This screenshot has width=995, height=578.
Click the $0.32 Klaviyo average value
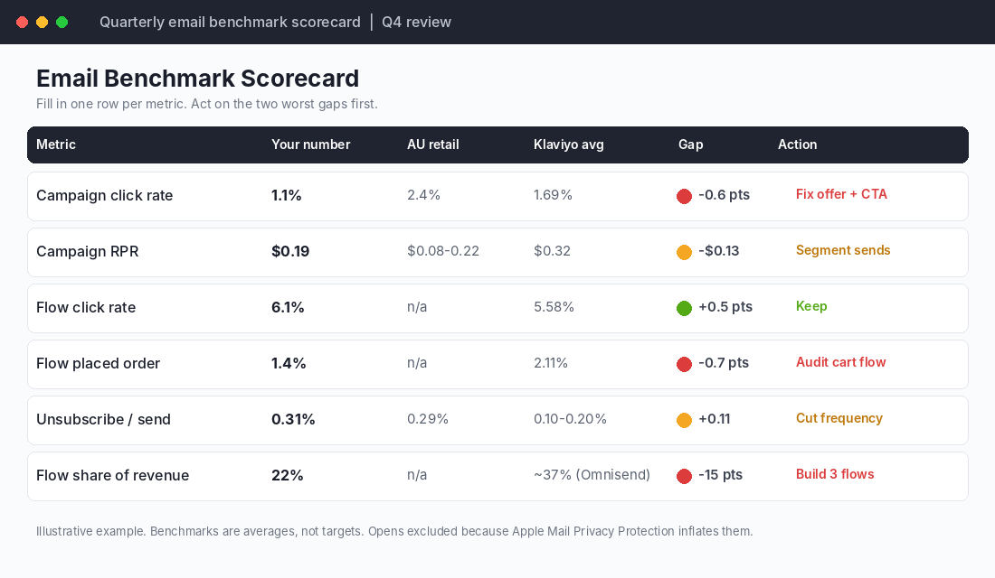tap(552, 251)
